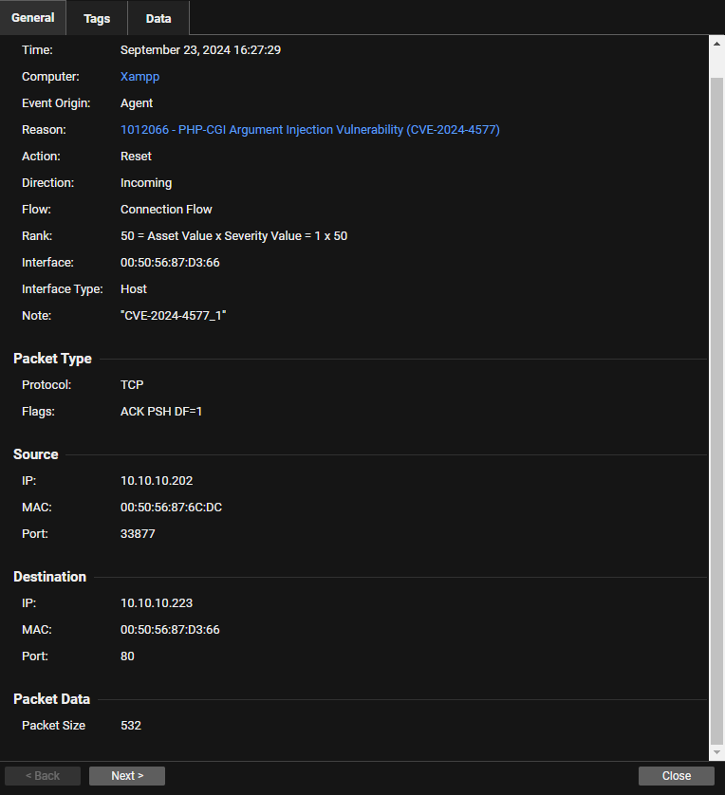
Task: Select the Protocol value TCP
Action: (132, 385)
